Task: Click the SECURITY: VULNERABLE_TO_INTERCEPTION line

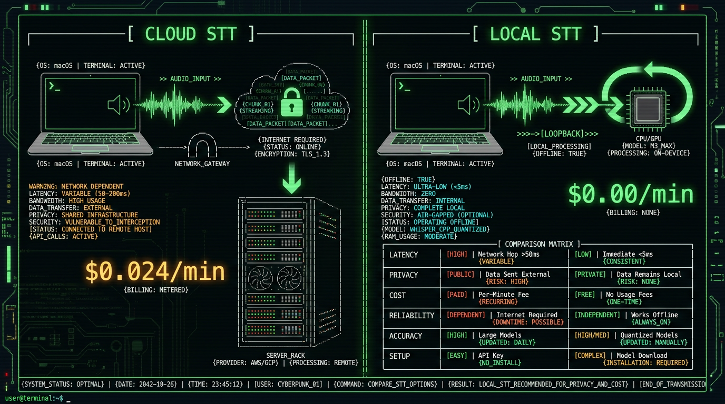Action: coord(94,222)
